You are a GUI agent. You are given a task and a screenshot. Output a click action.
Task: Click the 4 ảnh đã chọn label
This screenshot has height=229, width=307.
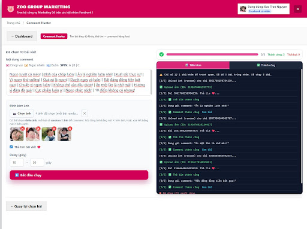(x=57, y=114)
